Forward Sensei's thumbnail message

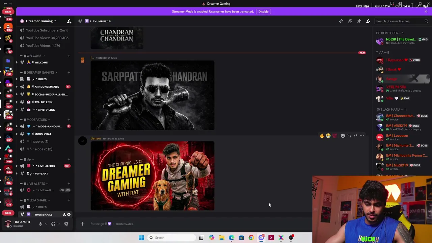coord(355,136)
